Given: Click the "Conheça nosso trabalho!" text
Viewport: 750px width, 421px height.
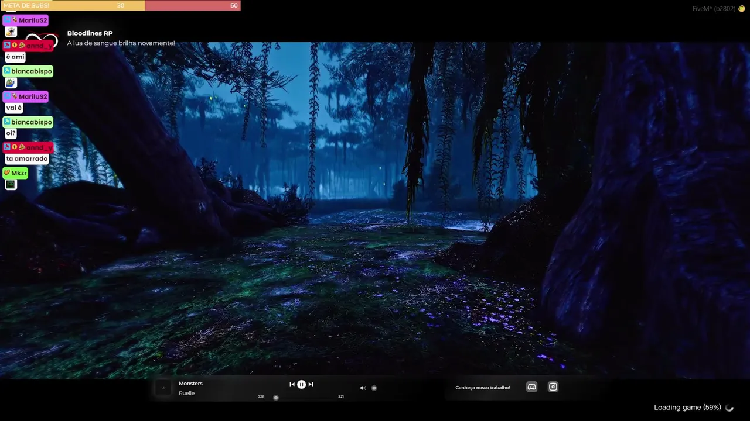Looking at the screenshot, I should [x=483, y=387].
